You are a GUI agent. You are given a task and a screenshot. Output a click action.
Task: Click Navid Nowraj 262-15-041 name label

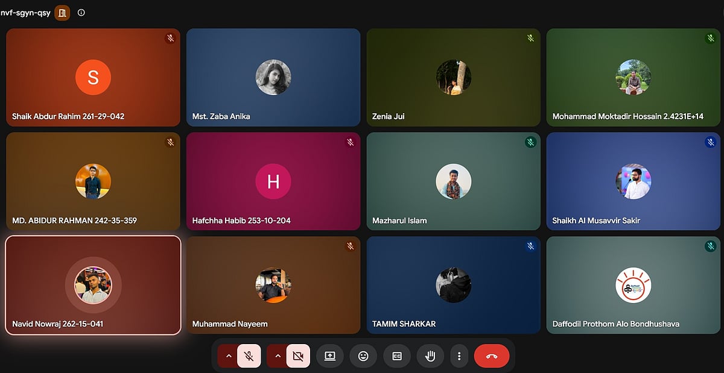point(58,324)
